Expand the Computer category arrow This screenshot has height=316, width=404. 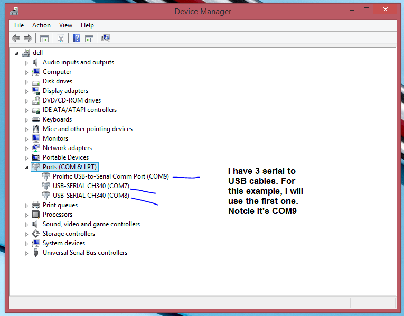point(26,72)
